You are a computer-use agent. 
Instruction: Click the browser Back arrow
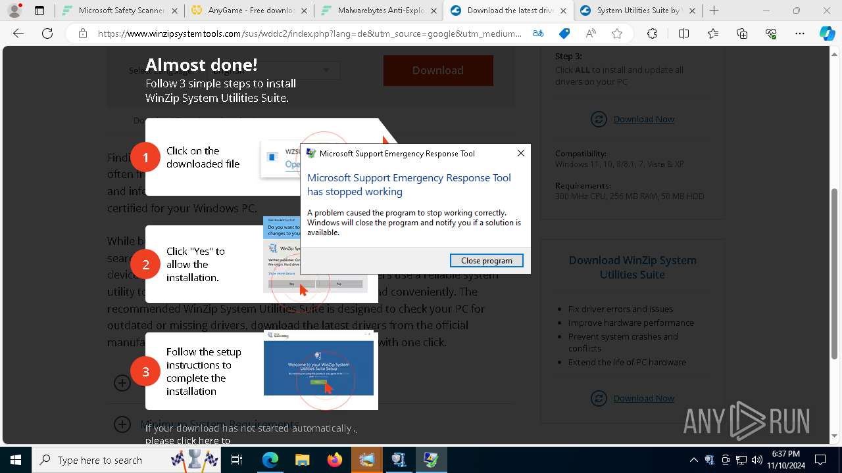pos(18,34)
